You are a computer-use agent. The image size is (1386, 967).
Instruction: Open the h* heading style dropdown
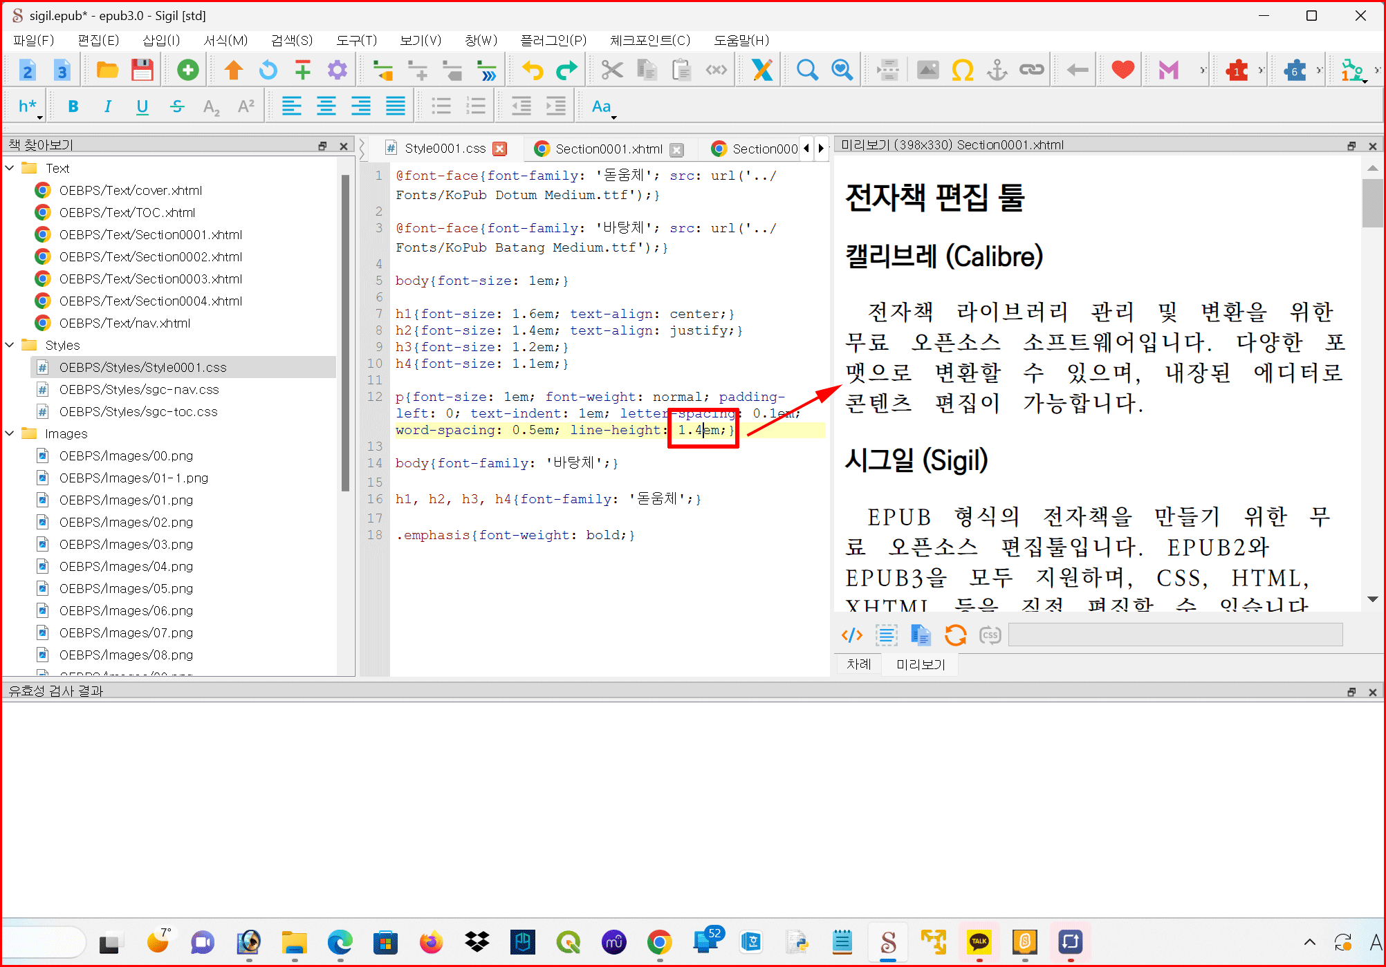(x=29, y=106)
